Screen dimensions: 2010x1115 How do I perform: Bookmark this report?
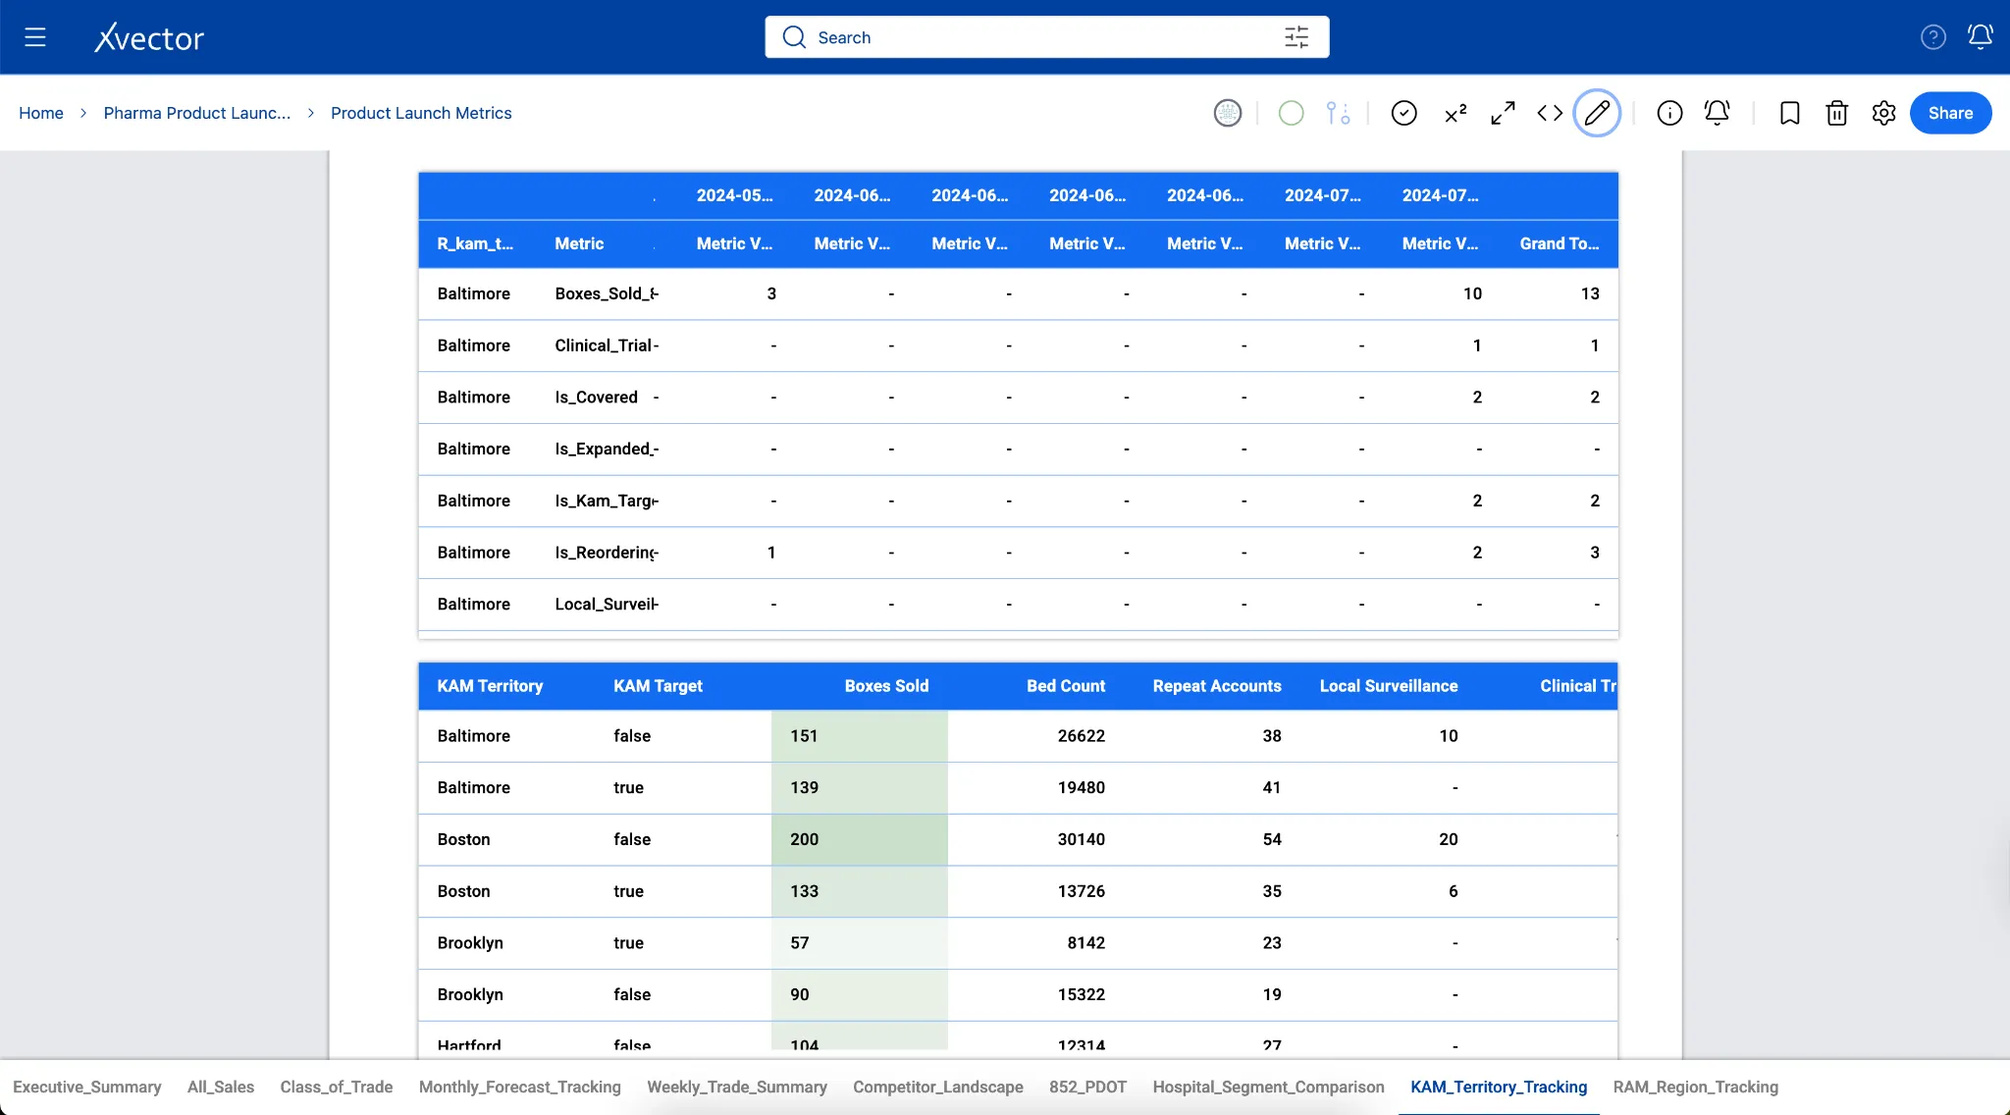coord(1789,113)
